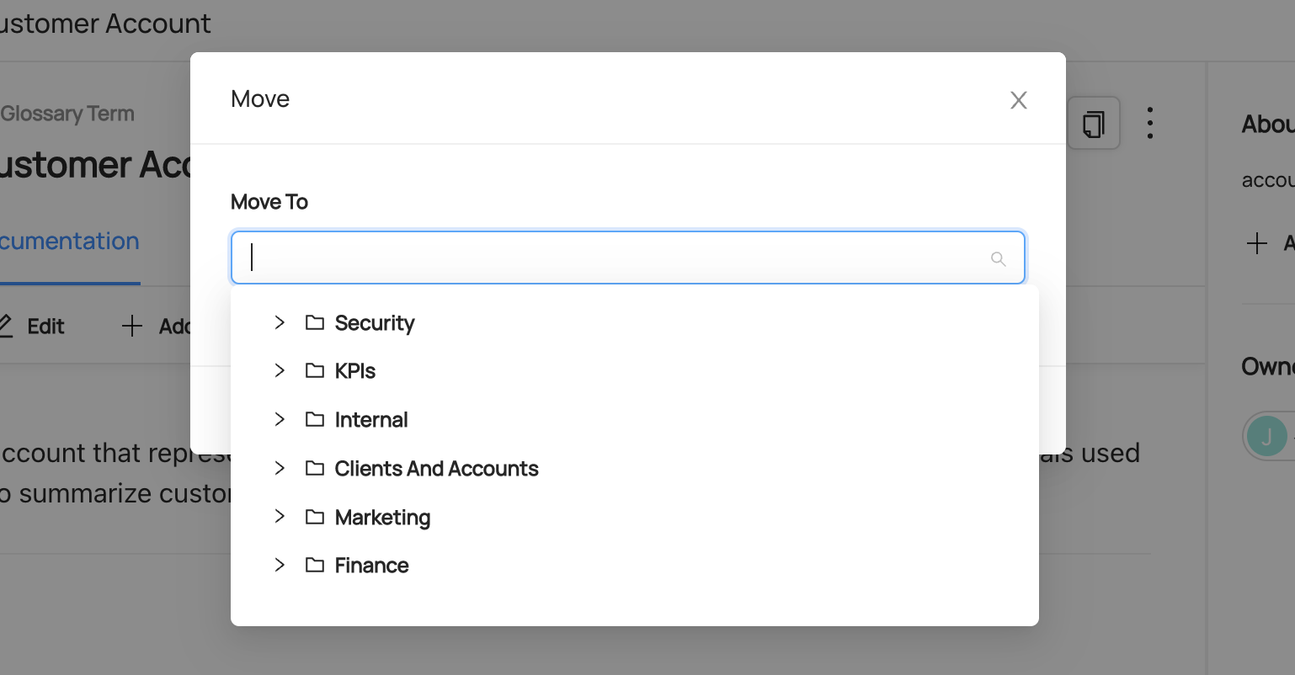This screenshot has height=675, width=1295.
Task: Expand the KPIs glossary node
Action: coord(280,371)
